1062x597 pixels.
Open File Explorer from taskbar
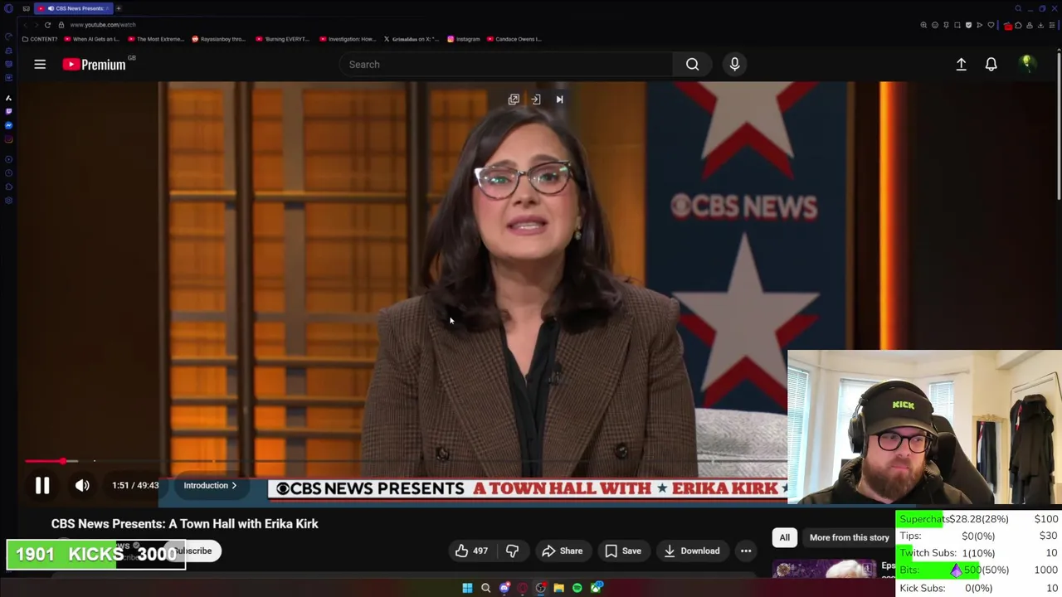click(559, 588)
